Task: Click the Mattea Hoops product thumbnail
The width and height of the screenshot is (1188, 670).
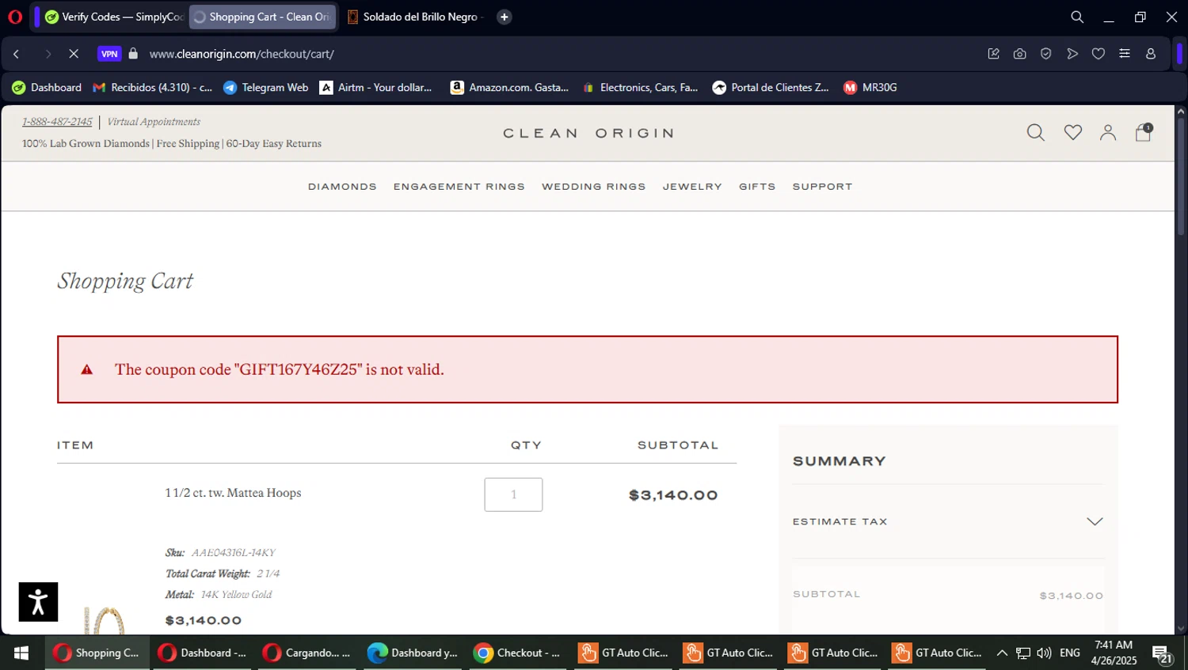Action: click(x=104, y=620)
